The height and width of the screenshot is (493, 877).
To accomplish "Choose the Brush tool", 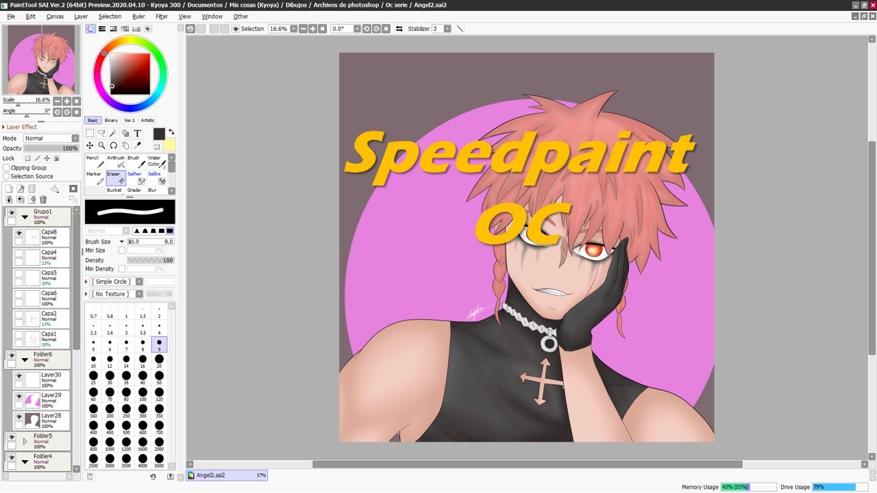I will click(x=136, y=162).
